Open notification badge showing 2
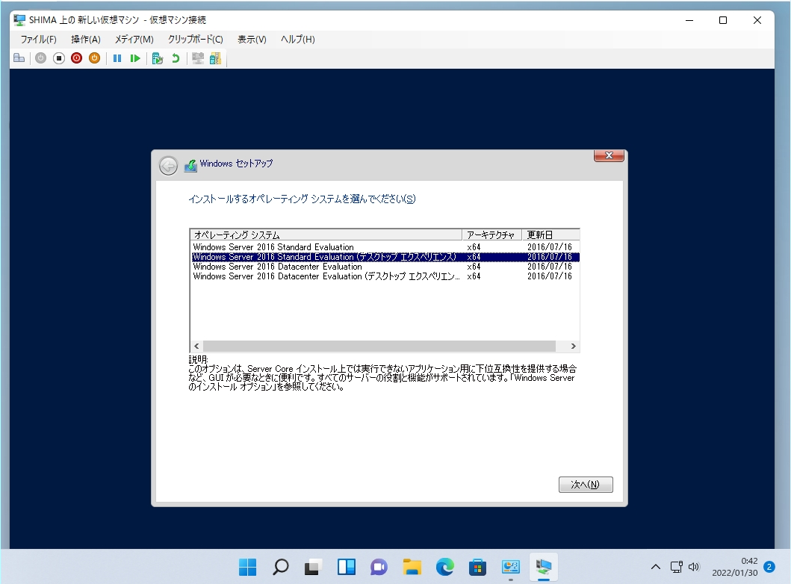The height and width of the screenshot is (584, 791). pos(769,567)
